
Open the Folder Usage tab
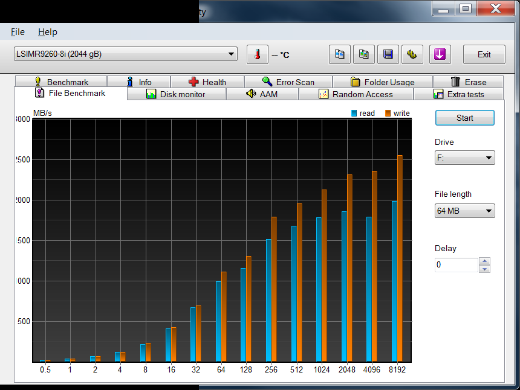[382, 82]
